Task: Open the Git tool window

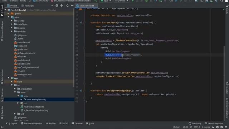Action: [x=90, y=123]
